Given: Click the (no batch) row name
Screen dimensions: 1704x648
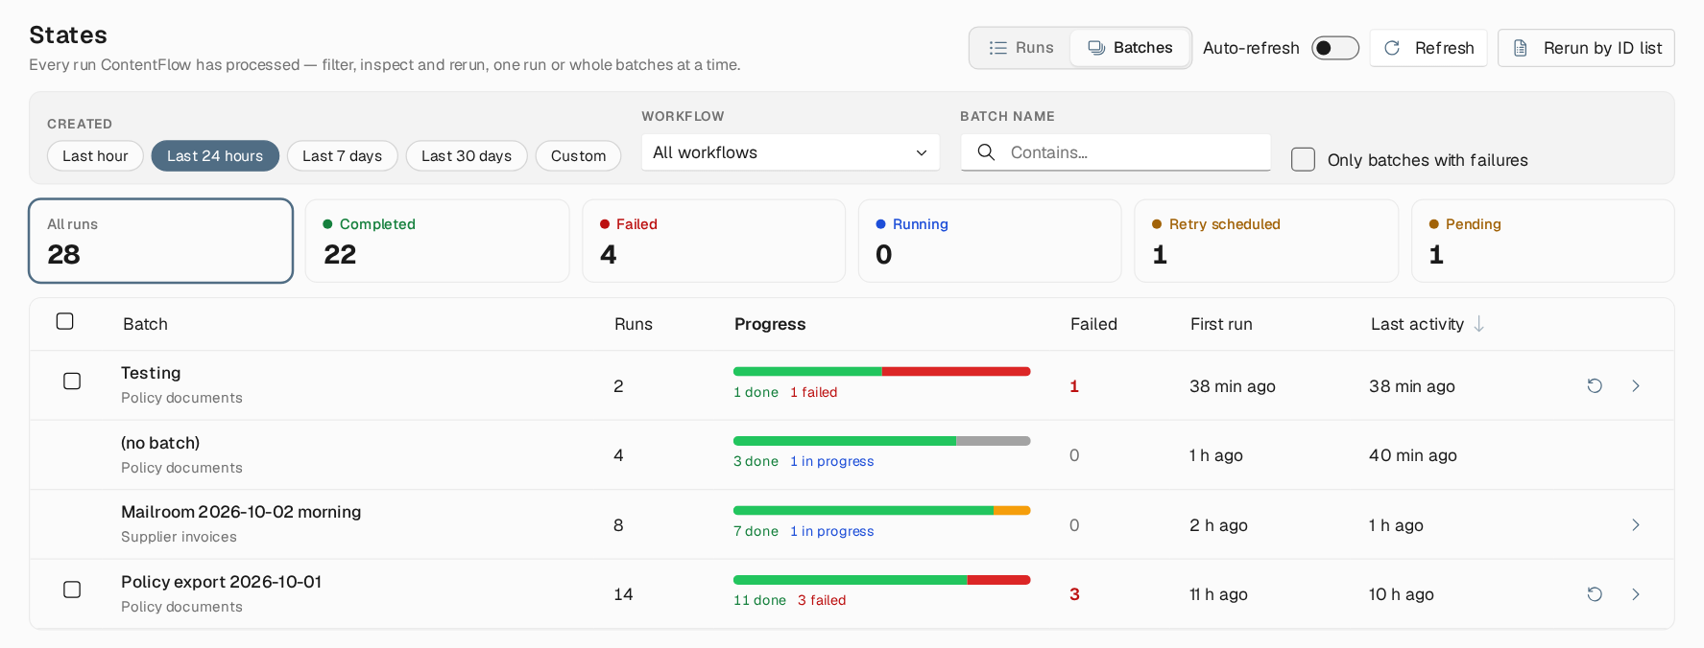Looking at the screenshot, I should [160, 443].
